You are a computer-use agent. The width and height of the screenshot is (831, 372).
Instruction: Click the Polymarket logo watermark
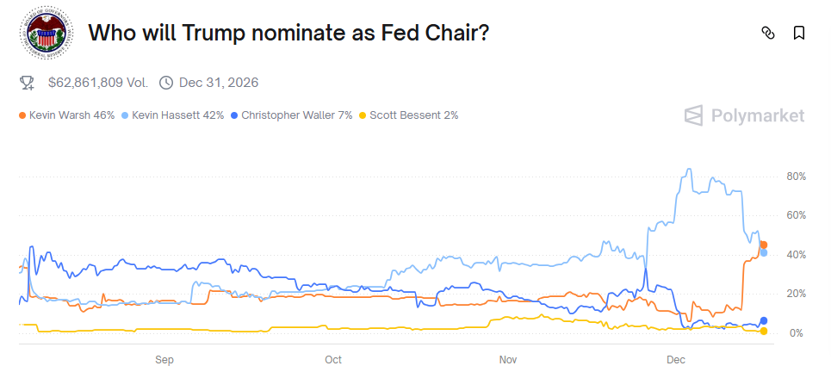(744, 115)
